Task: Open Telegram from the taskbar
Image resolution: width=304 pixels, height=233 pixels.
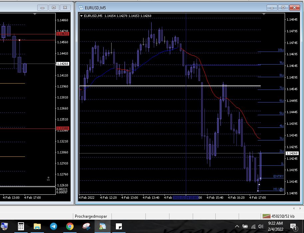Action: click(54, 226)
